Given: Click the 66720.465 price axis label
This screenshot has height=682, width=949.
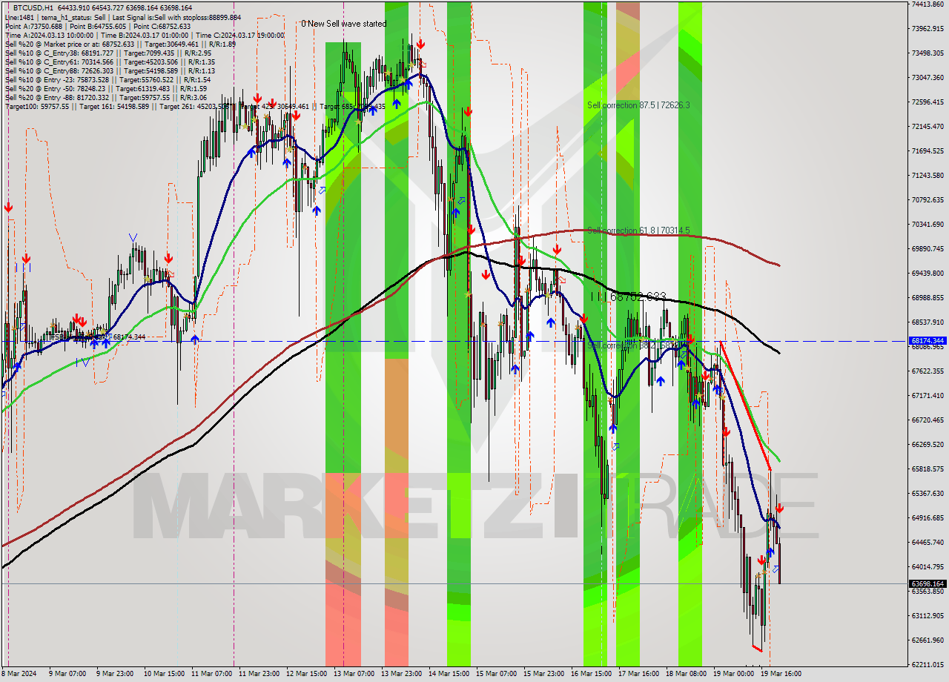Looking at the screenshot, I should click(927, 420).
